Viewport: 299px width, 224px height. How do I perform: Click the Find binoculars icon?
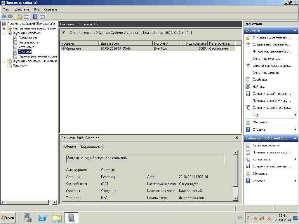point(248,87)
